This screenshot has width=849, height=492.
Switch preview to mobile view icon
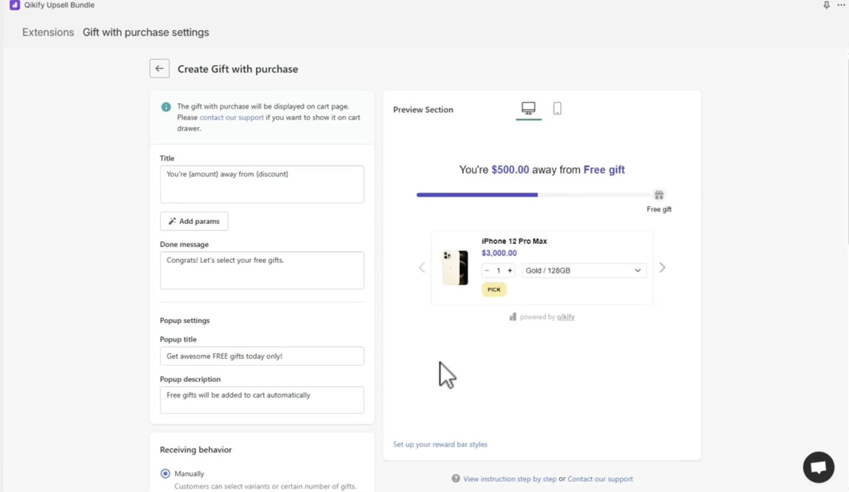tap(557, 108)
